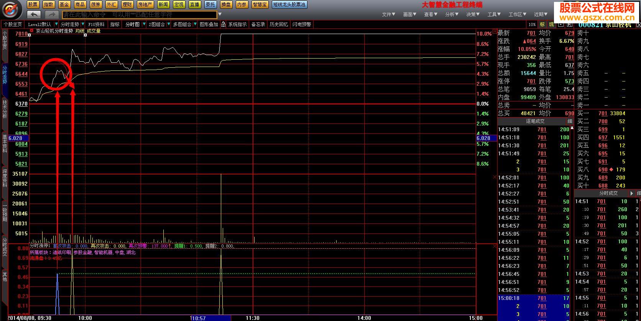Click the play arrow next to 分时成交

(632, 194)
